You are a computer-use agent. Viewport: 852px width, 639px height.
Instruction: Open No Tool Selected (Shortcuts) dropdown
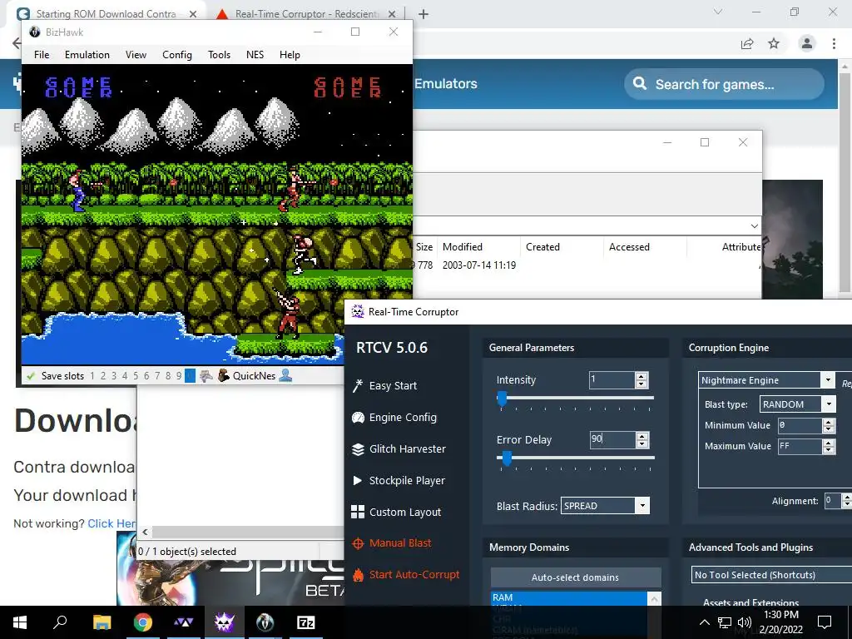point(771,575)
